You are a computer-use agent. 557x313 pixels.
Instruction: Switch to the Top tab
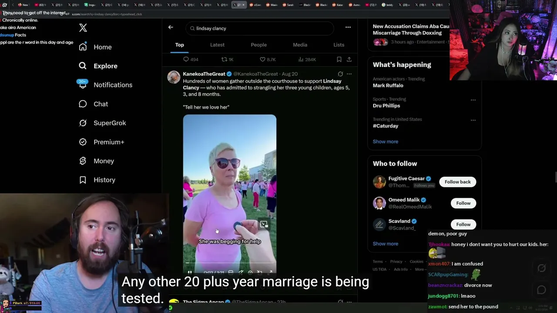179,45
